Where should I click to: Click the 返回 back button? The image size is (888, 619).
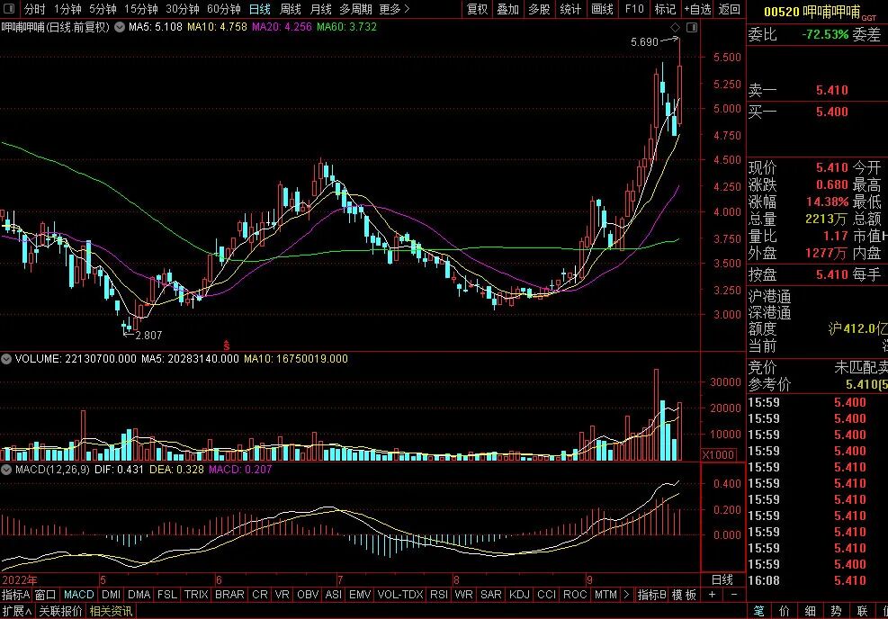[730, 9]
